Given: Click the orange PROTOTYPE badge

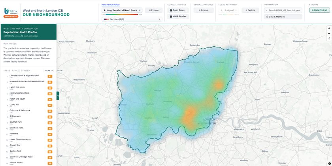Looking at the screenshot, I should (x=11, y=17).
